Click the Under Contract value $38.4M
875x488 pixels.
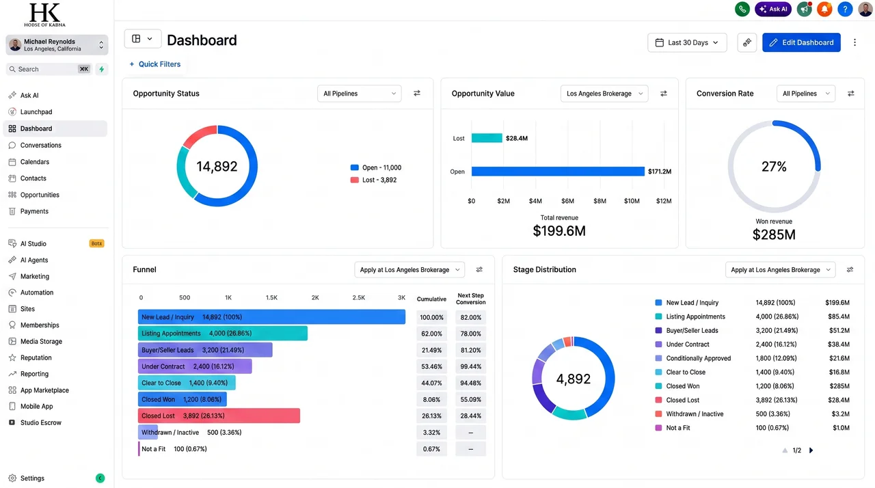tap(839, 344)
